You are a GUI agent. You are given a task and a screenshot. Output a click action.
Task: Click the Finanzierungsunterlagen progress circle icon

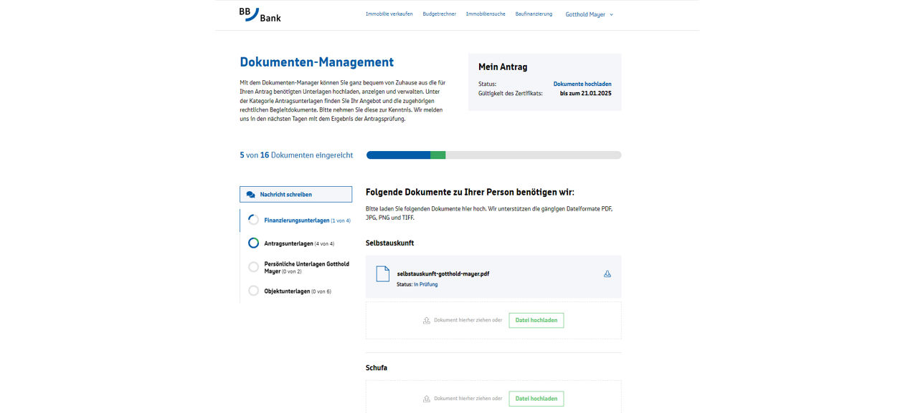(x=253, y=220)
